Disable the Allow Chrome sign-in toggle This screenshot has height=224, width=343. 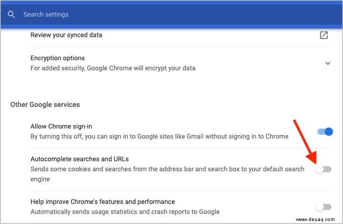click(x=325, y=132)
